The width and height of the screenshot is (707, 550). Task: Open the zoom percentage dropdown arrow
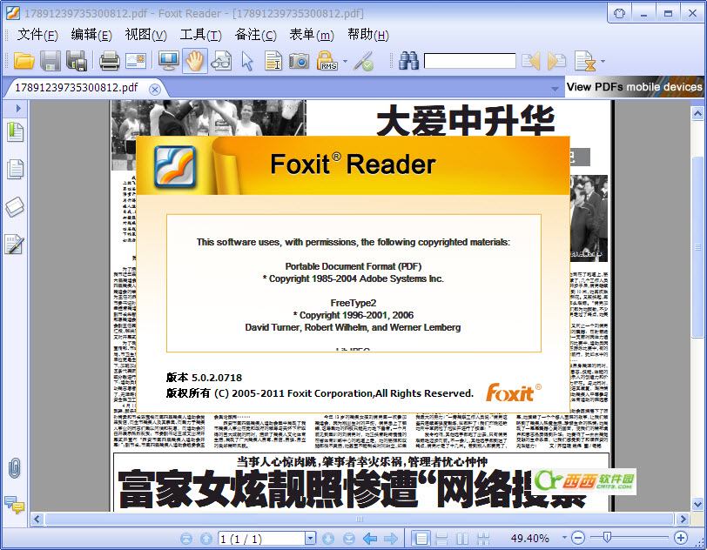coord(564,537)
